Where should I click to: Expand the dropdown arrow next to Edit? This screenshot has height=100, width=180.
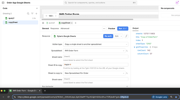[121, 36]
